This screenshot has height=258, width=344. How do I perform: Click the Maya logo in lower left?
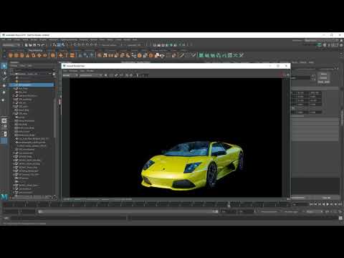pyautogui.click(x=4, y=197)
